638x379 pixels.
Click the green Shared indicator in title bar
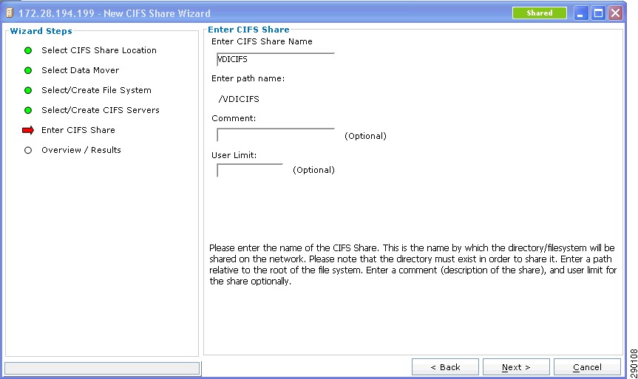(540, 13)
